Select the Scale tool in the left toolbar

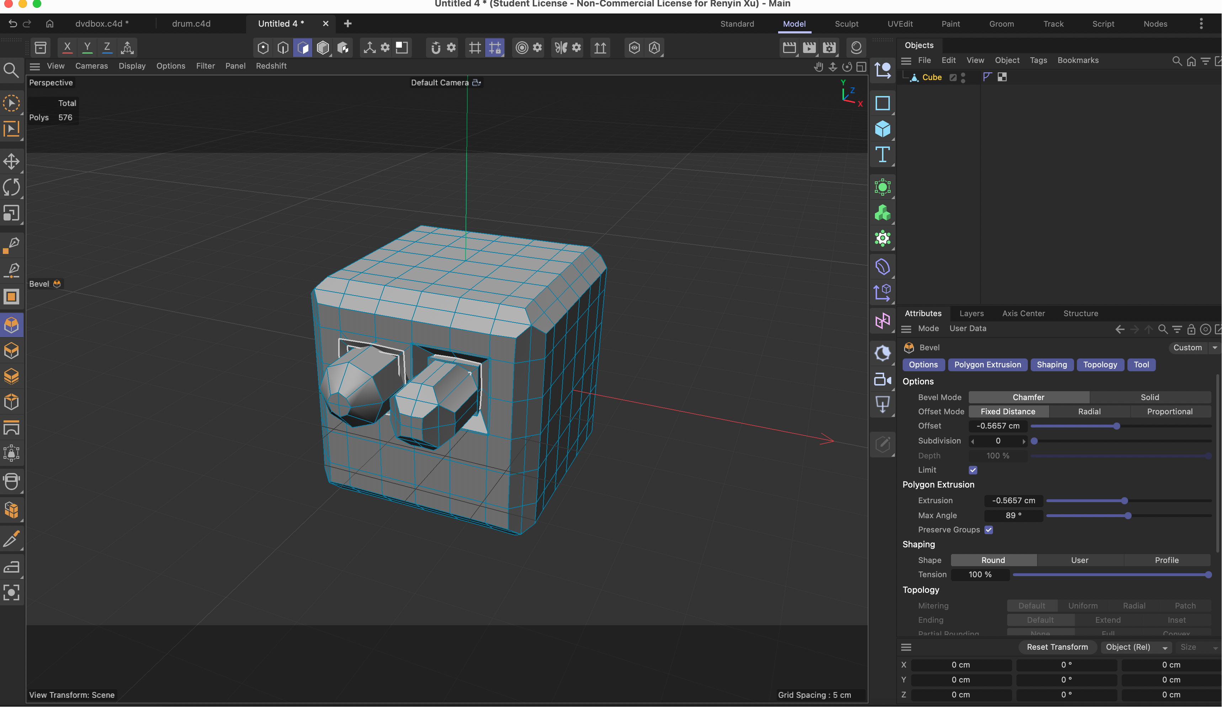[12, 213]
